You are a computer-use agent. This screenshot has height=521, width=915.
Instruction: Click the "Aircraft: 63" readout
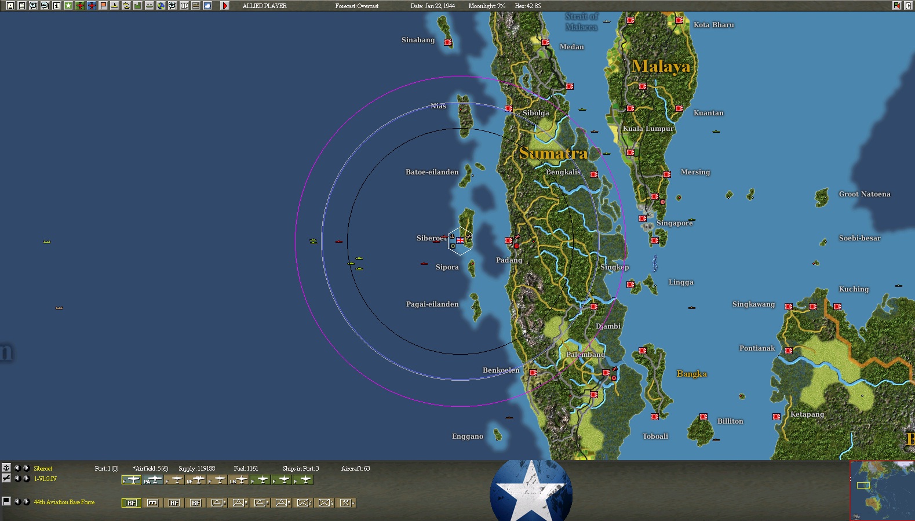pos(355,468)
